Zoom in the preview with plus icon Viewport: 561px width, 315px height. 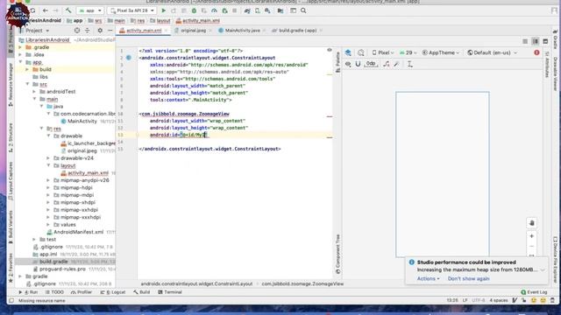(532, 236)
